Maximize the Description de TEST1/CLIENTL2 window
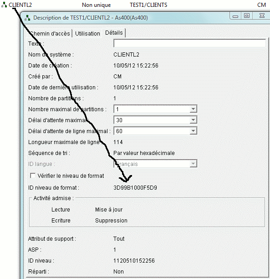Image resolution: width=270 pixels, height=279 pixels. click(x=246, y=16)
